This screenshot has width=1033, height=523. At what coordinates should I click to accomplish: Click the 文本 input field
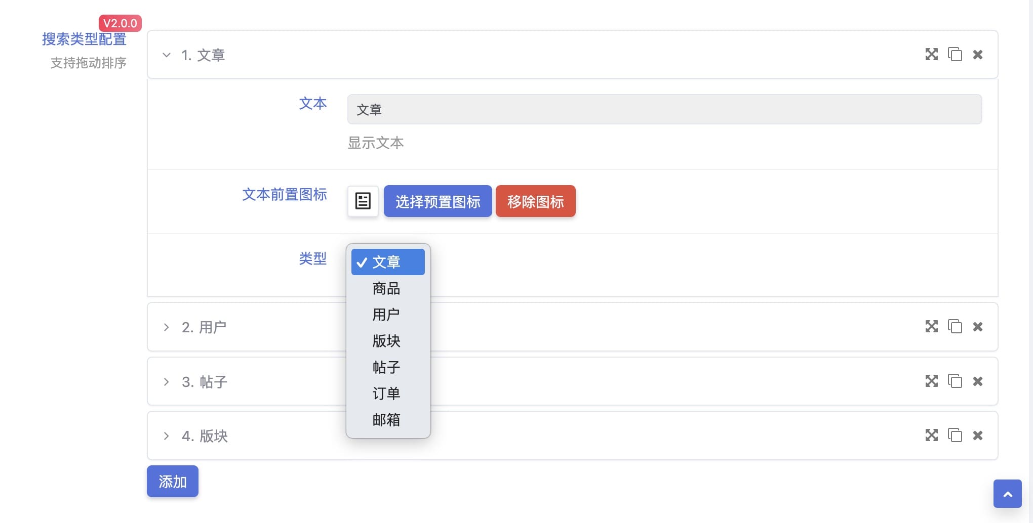(664, 109)
